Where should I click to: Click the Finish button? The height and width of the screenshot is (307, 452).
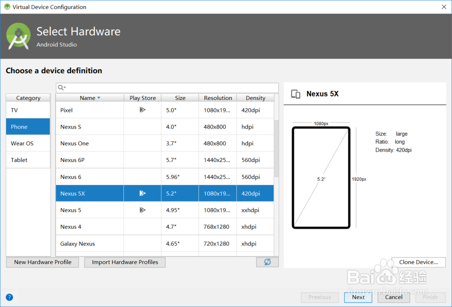[x=430, y=297]
